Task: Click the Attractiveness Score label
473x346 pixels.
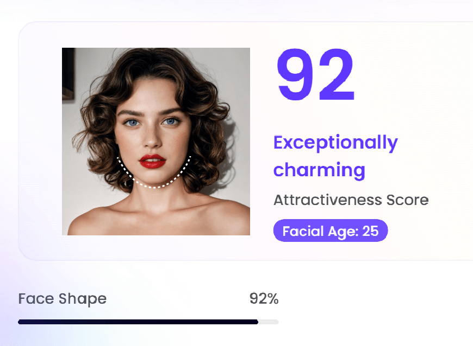Action: coord(351,200)
